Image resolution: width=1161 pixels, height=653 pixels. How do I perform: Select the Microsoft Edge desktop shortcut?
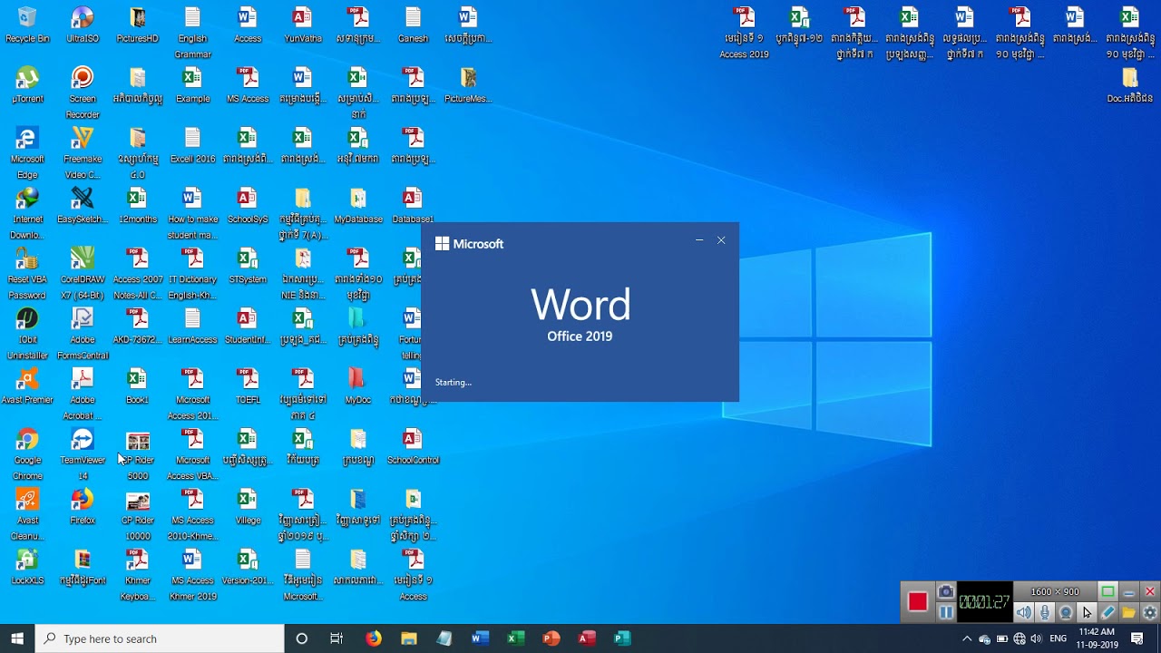pyautogui.click(x=27, y=152)
